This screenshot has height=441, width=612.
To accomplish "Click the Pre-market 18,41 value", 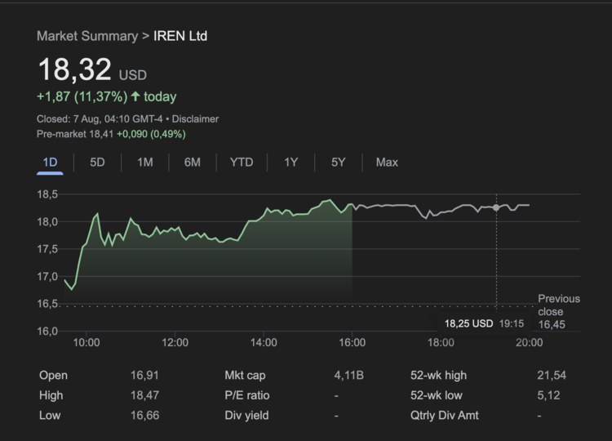I will click(x=75, y=134).
